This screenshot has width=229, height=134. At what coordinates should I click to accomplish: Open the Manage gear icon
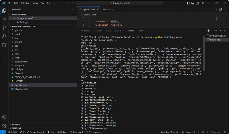click(x=4, y=126)
